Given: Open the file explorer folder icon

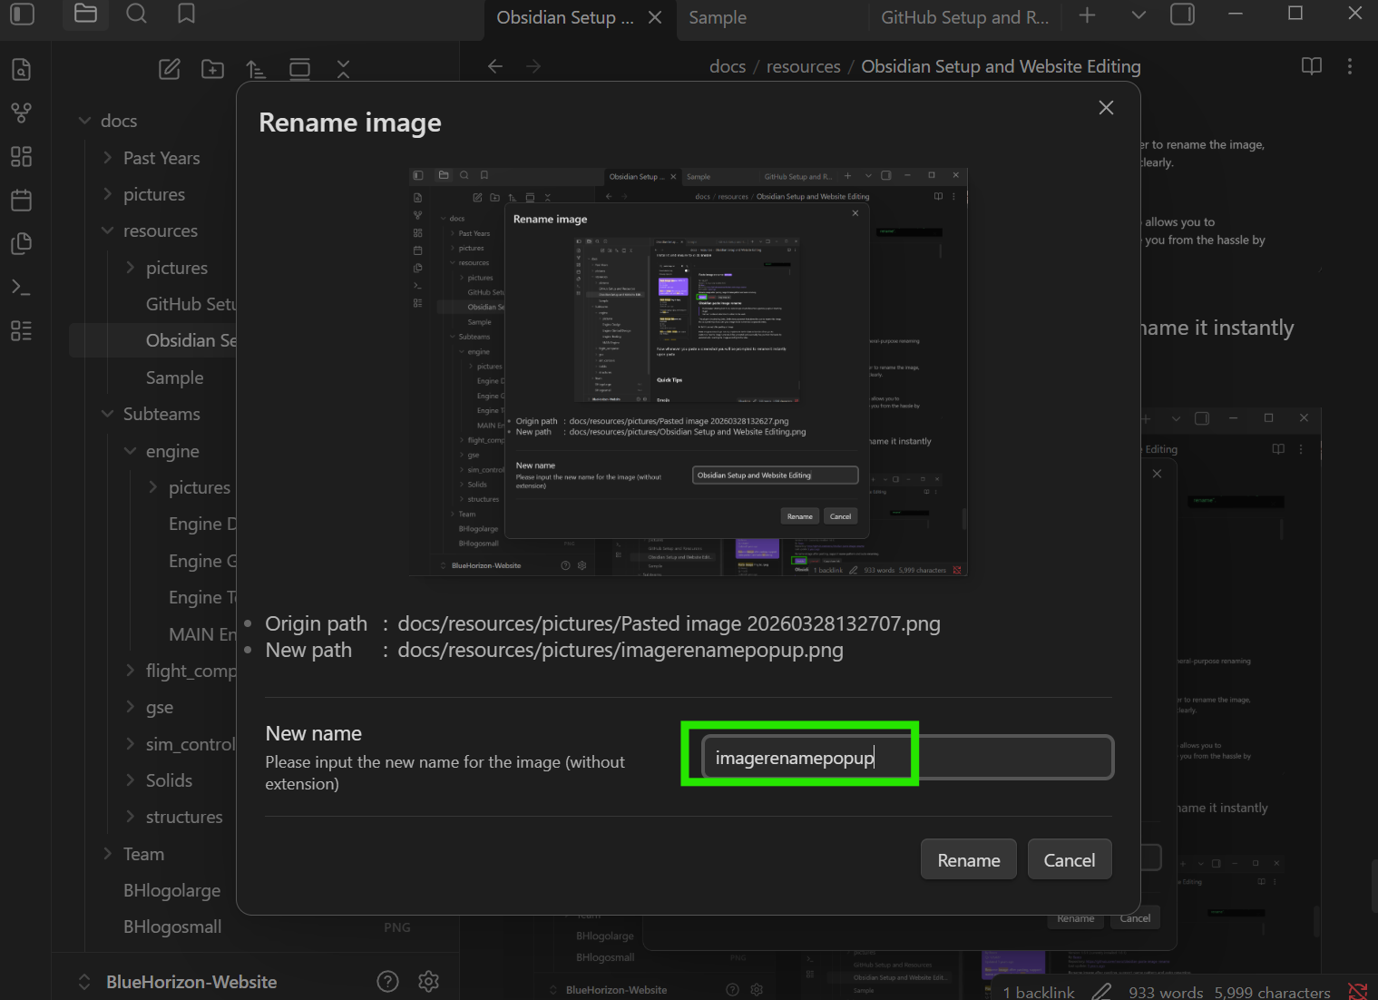Looking at the screenshot, I should (x=85, y=14).
